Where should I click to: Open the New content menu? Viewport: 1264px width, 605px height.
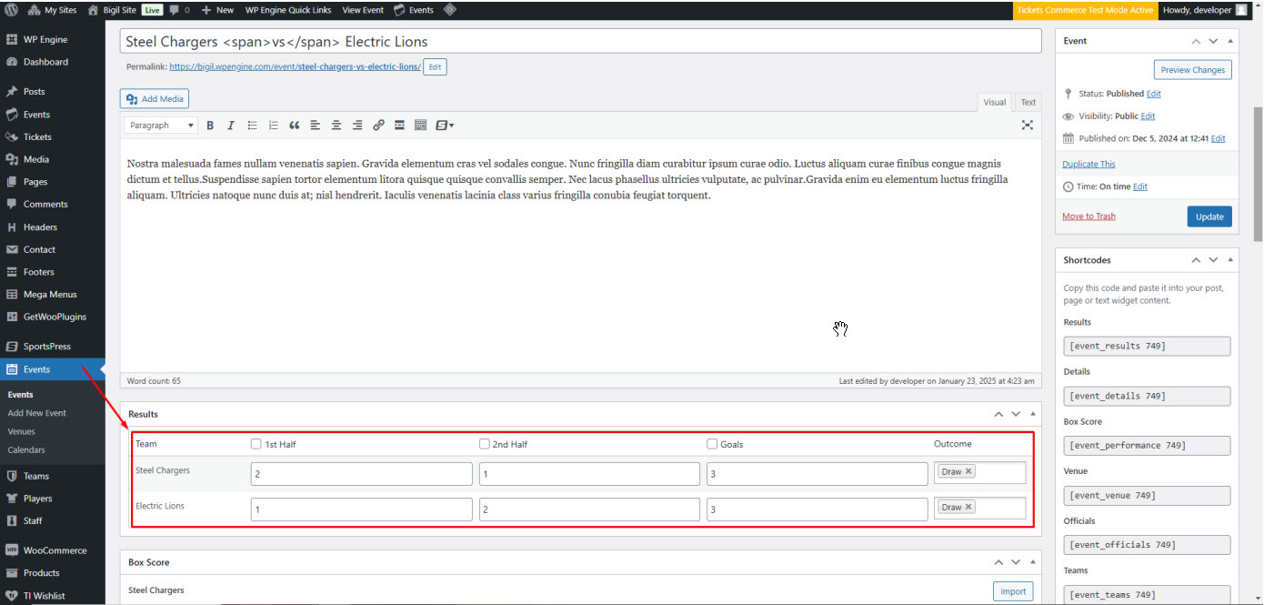(217, 10)
